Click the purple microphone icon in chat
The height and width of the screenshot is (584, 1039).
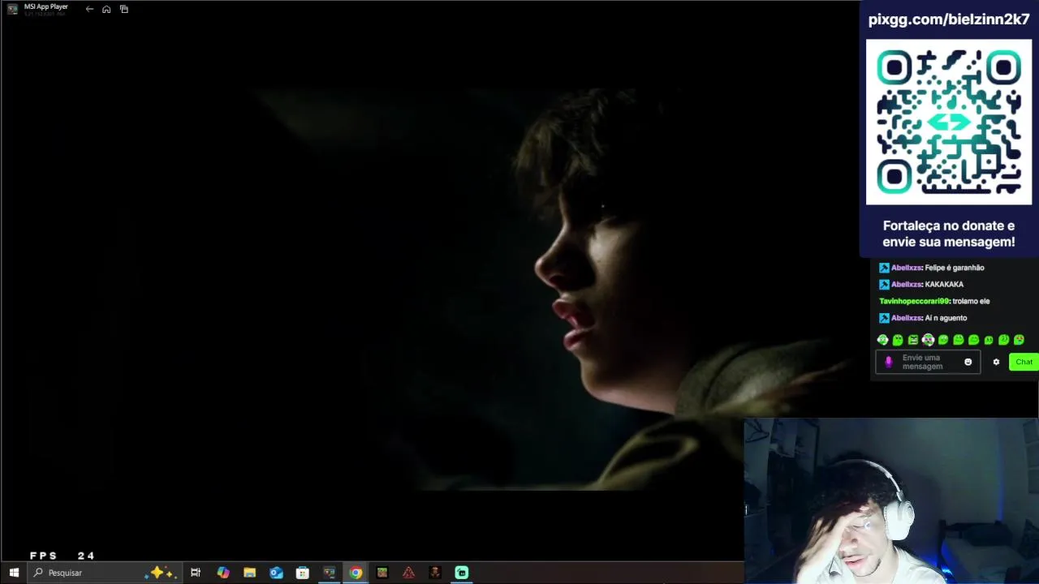[889, 363]
